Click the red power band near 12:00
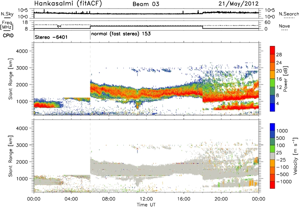Viewport: 299px width, 207px height. tap(146, 93)
